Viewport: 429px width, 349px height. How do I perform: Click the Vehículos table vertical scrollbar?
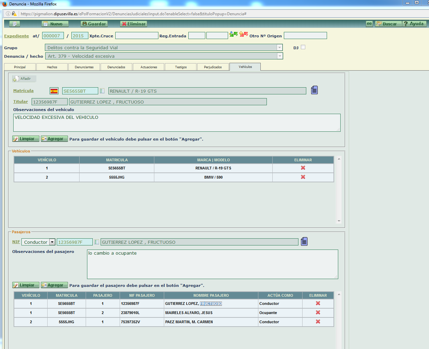(x=339, y=189)
